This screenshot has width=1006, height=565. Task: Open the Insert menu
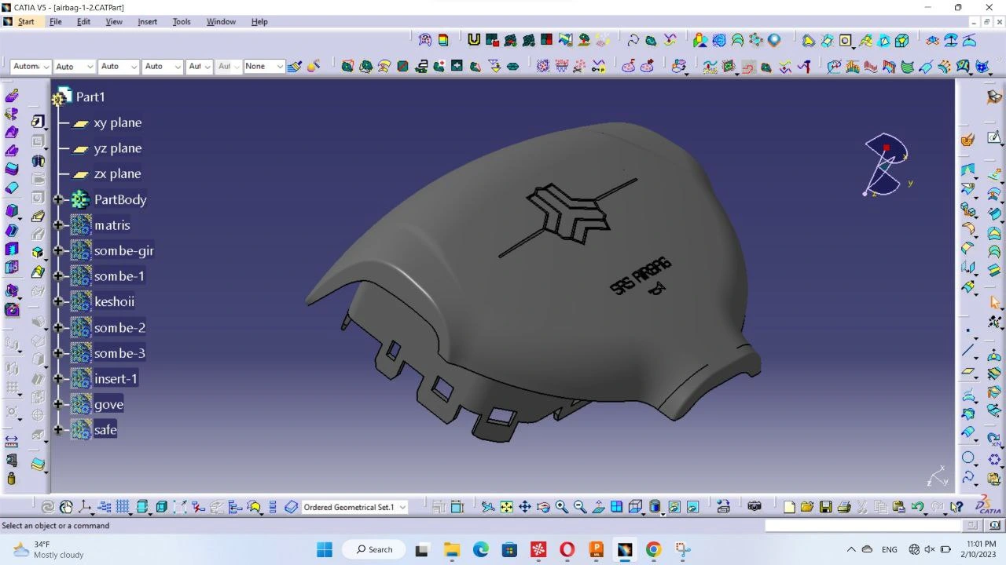coord(147,21)
